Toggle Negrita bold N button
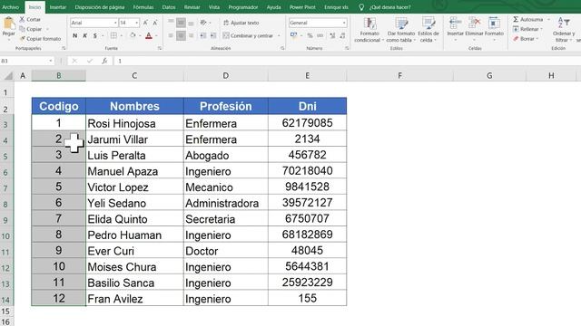 [74, 35]
